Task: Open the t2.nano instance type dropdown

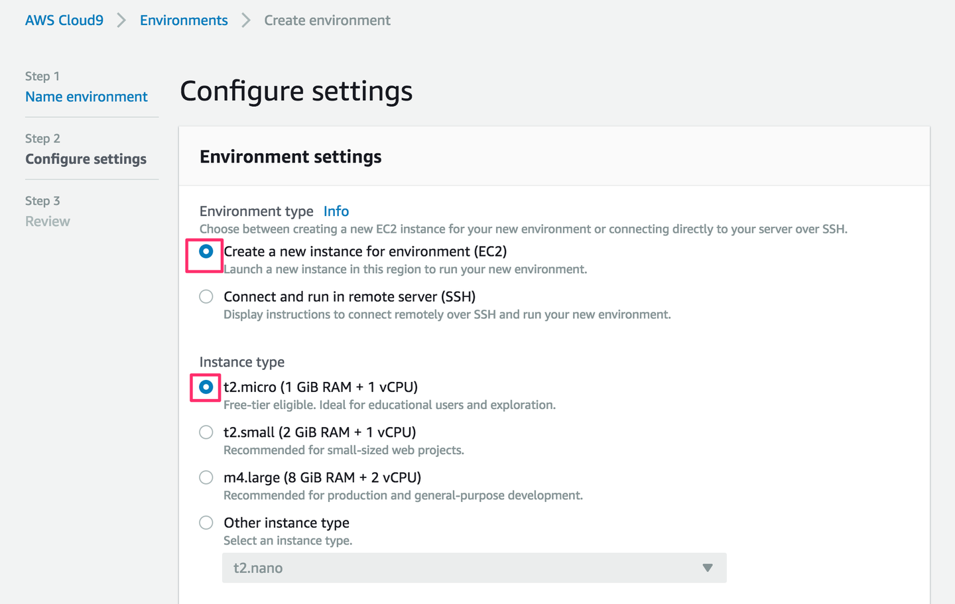Action: point(474,568)
